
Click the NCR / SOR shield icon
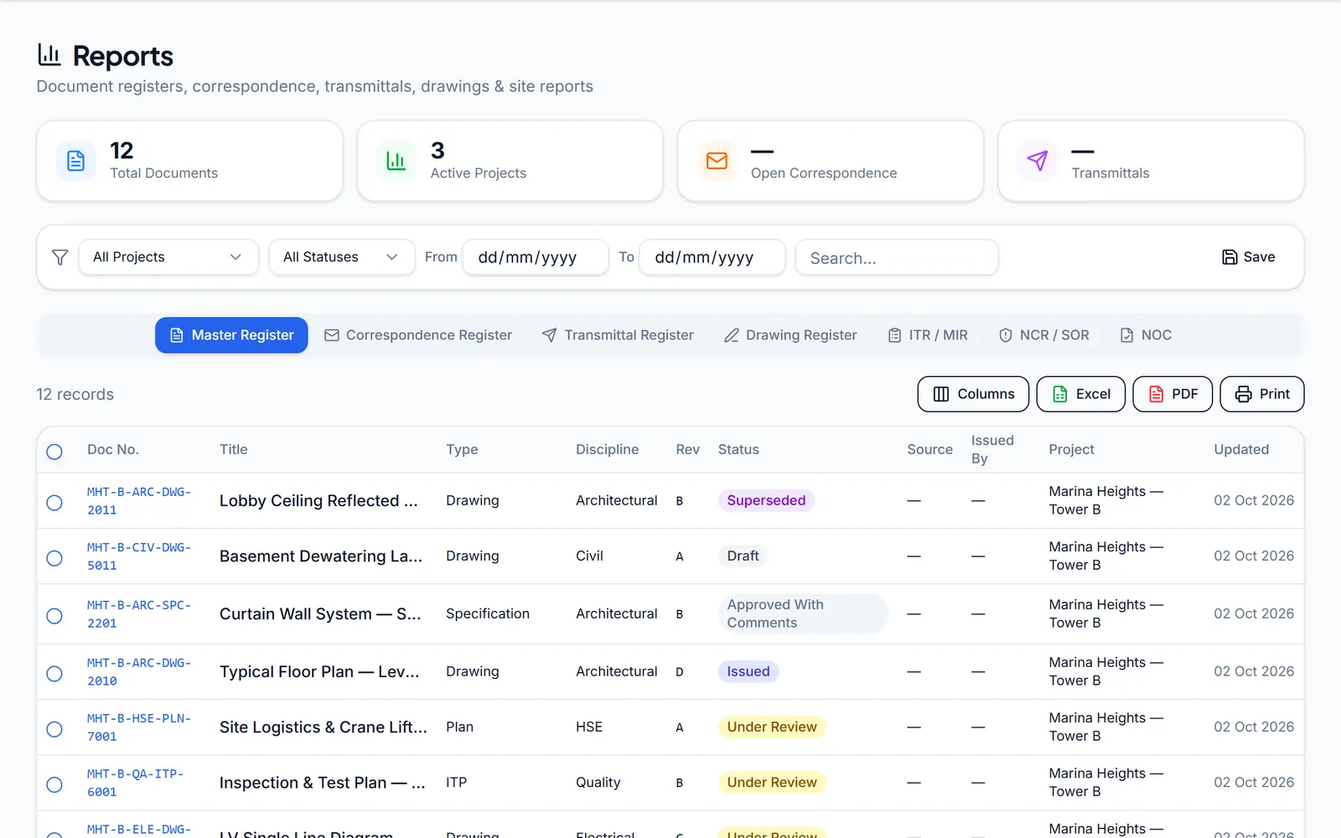(x=1006, y=335)
